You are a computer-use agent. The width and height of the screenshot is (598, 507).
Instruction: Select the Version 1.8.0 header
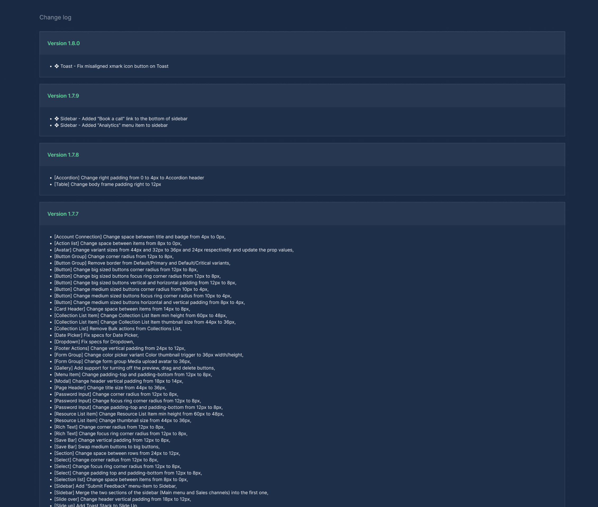[x=64, y=43]
